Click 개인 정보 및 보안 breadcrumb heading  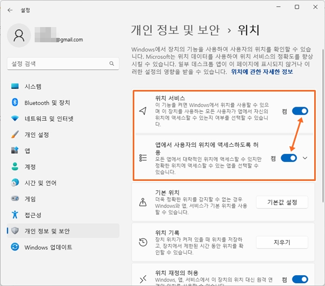pyautogui.click(x=175, y=30)
